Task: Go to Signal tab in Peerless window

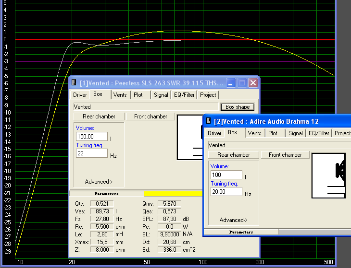Action: click(x=161, y=95)
